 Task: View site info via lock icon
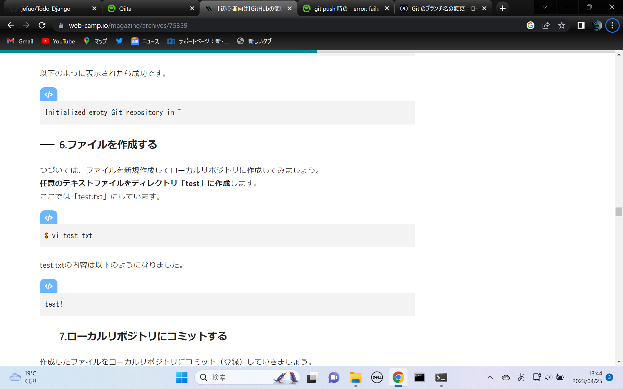pyautogui.click(x=61, y=25)
